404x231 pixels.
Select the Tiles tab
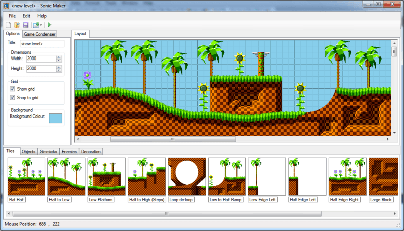(x=10, y=151)
